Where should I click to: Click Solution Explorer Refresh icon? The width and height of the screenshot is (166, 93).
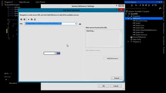(x=143, y=5)
